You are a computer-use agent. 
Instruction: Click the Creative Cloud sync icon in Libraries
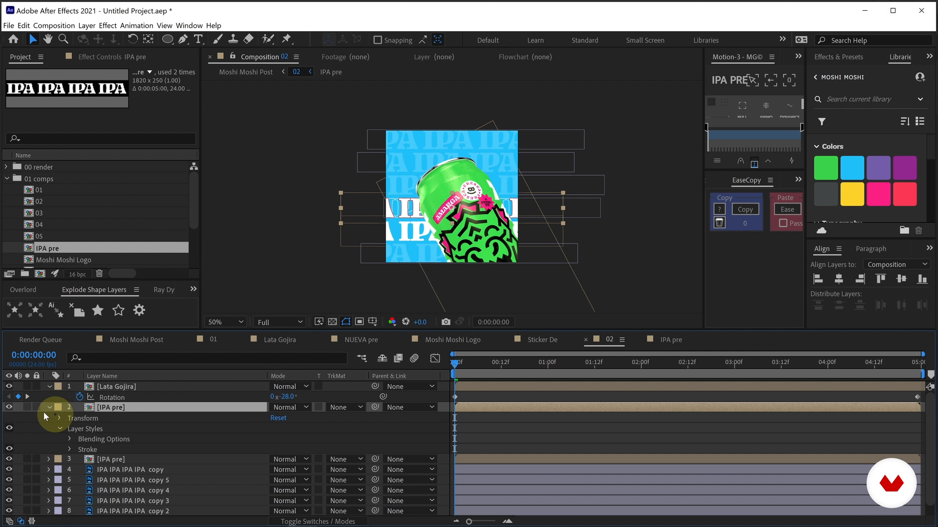[822, 230]
